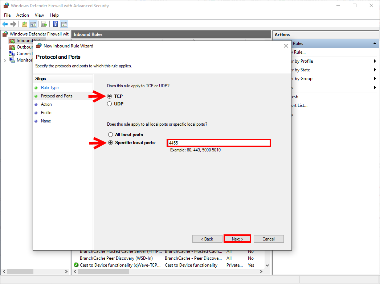
Task: Click the Windows Defender Firewall root node icon
Action: tap(5, 34)
